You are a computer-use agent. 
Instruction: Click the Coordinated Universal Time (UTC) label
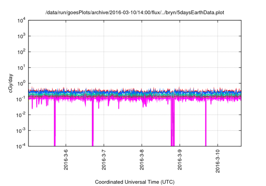coord(135,182)
